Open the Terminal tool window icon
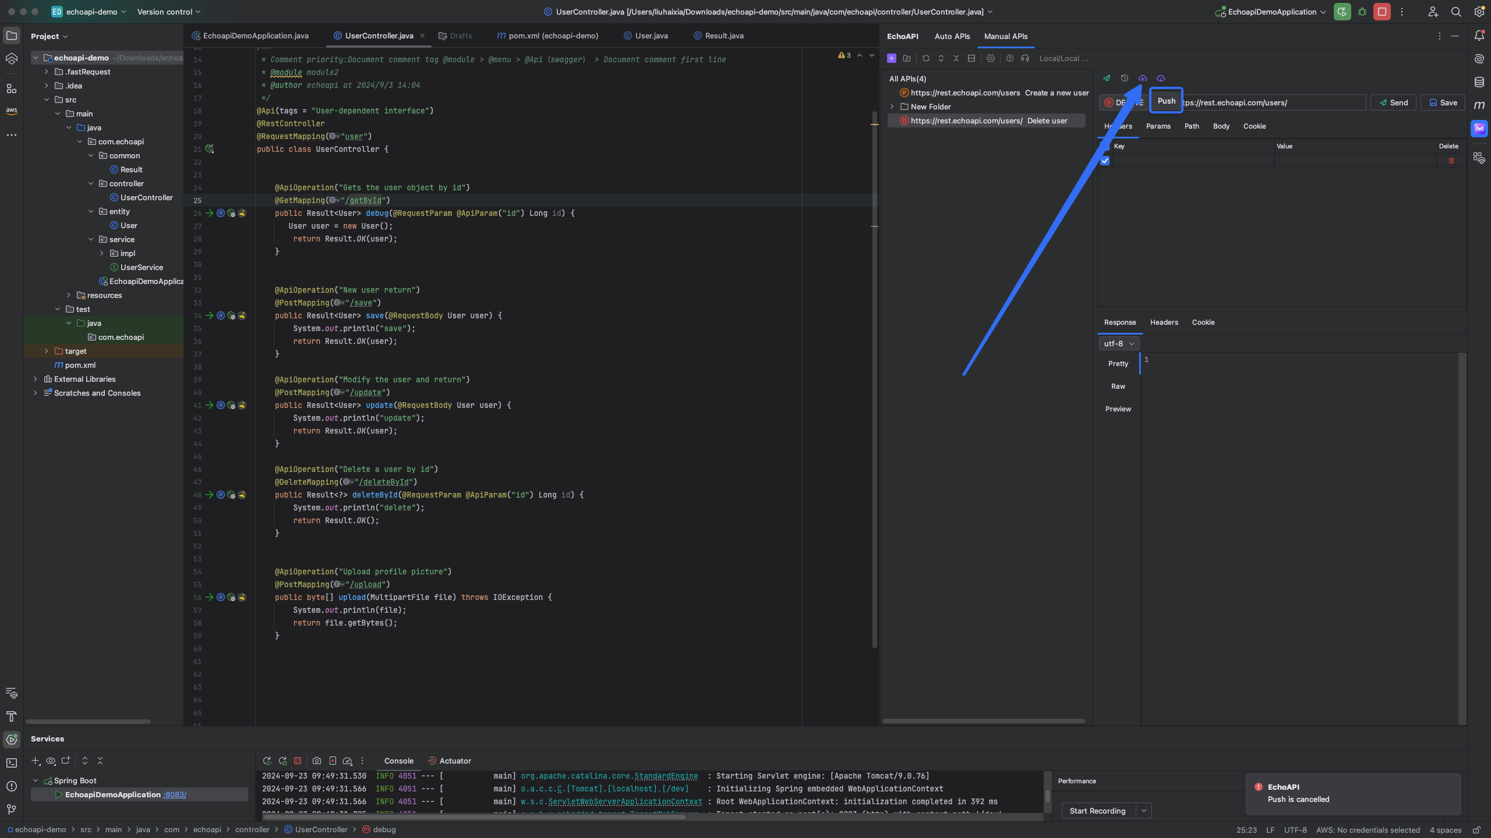 tap(12, 763)
